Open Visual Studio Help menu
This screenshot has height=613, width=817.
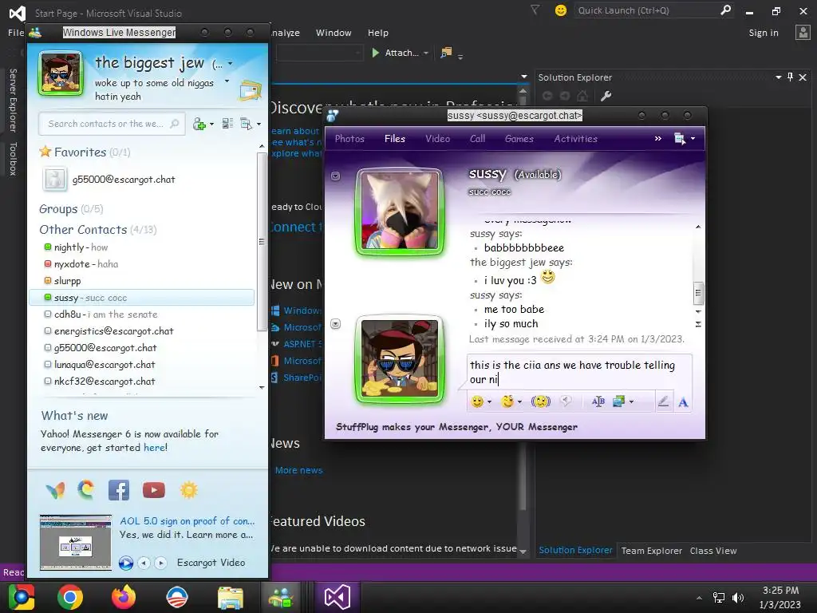377,32
